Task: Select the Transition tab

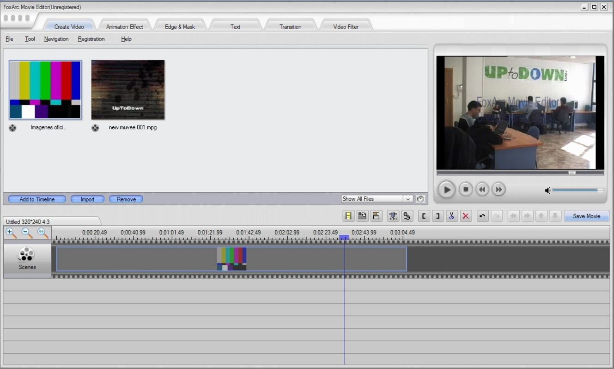Action: (291, 26)
